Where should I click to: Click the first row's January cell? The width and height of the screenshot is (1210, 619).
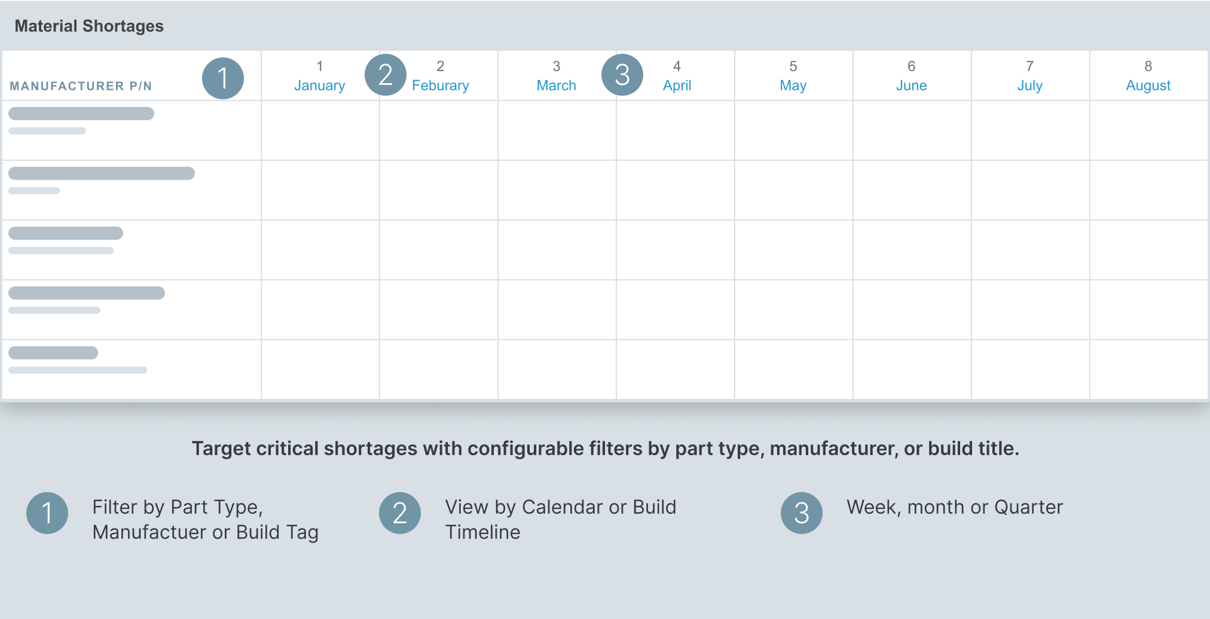(x=320, y=130)
